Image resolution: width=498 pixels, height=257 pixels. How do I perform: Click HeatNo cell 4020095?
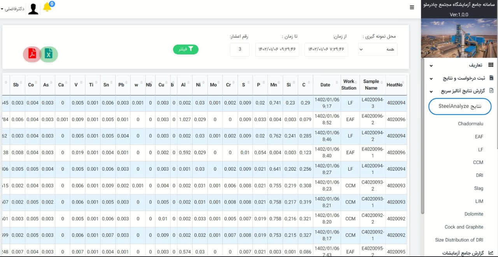pyautogui.click(x=396, y=251)
